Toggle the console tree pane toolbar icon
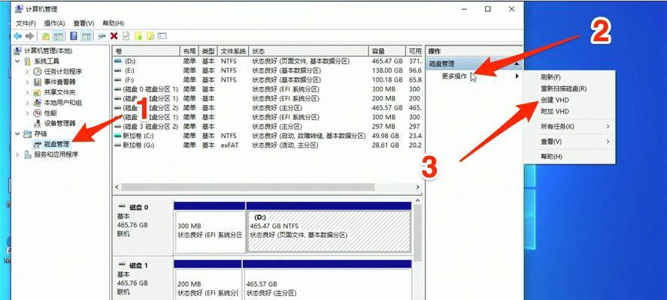The width and height of the screenshot is (667, 300). click(x=58, y=37)
